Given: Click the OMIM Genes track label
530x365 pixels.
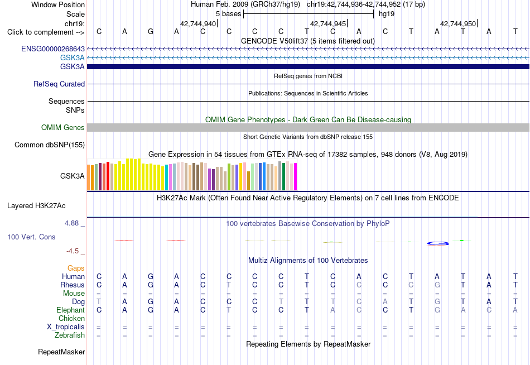Looking at the screenshot, I should click(63, 128).
